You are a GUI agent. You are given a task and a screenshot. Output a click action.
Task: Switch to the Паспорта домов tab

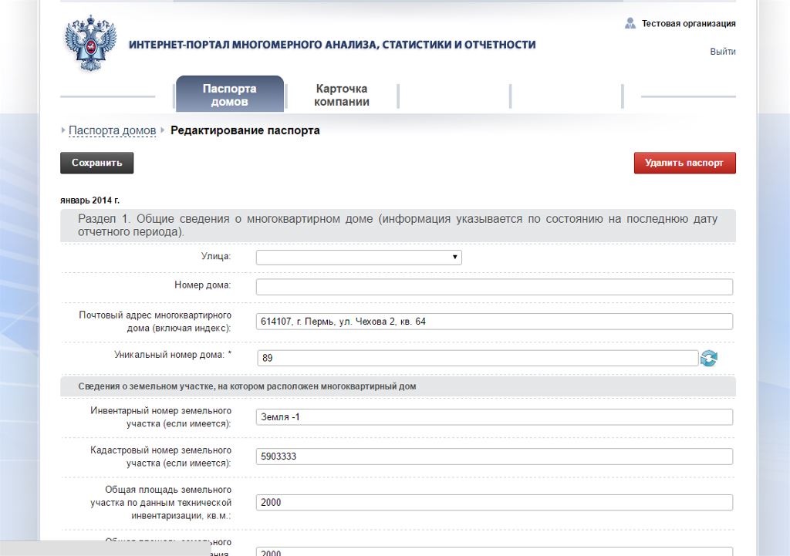click(229, 95)
